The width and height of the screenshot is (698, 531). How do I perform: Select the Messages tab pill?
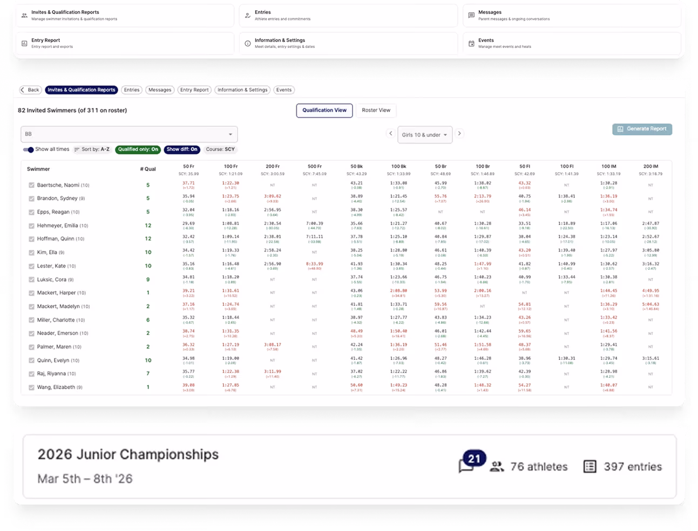[160, 90]
